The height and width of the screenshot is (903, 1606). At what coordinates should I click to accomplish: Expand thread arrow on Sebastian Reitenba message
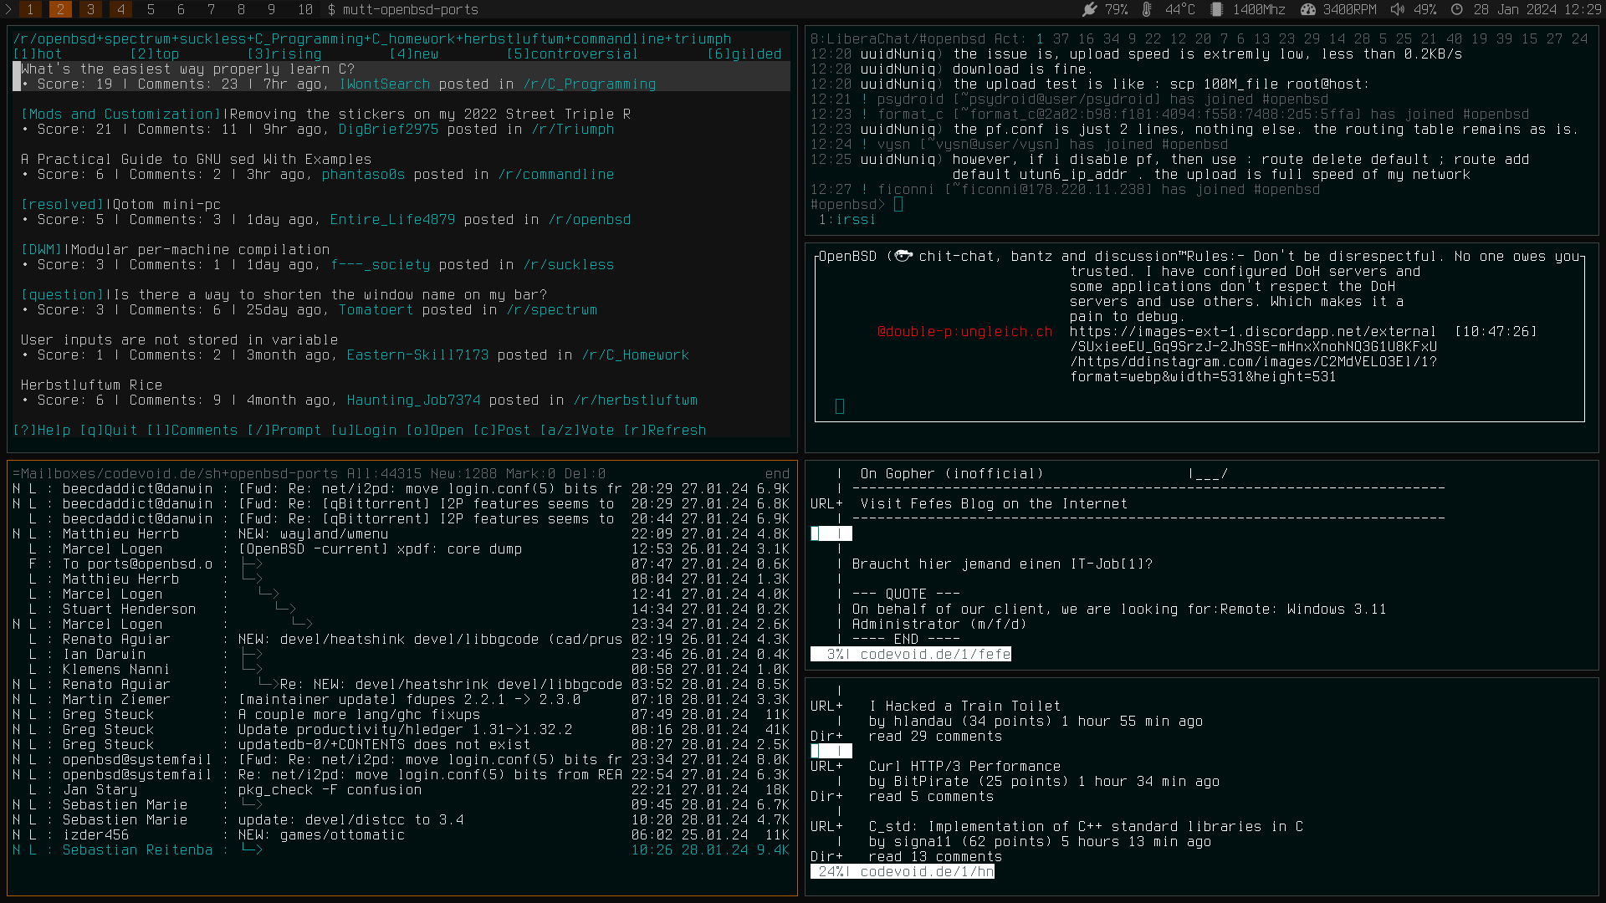click(x=252, y=849)
